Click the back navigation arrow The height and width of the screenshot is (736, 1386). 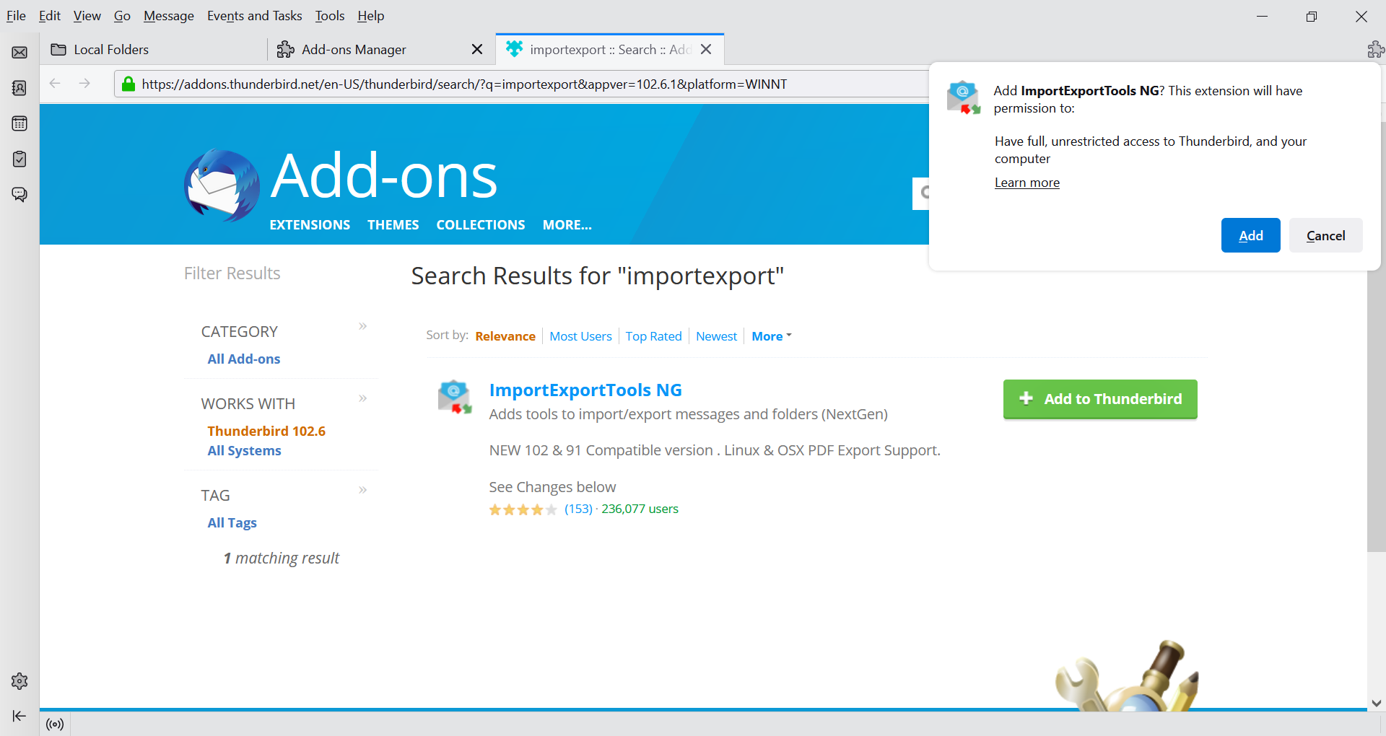pyautogui.click(x=55, y=84)
